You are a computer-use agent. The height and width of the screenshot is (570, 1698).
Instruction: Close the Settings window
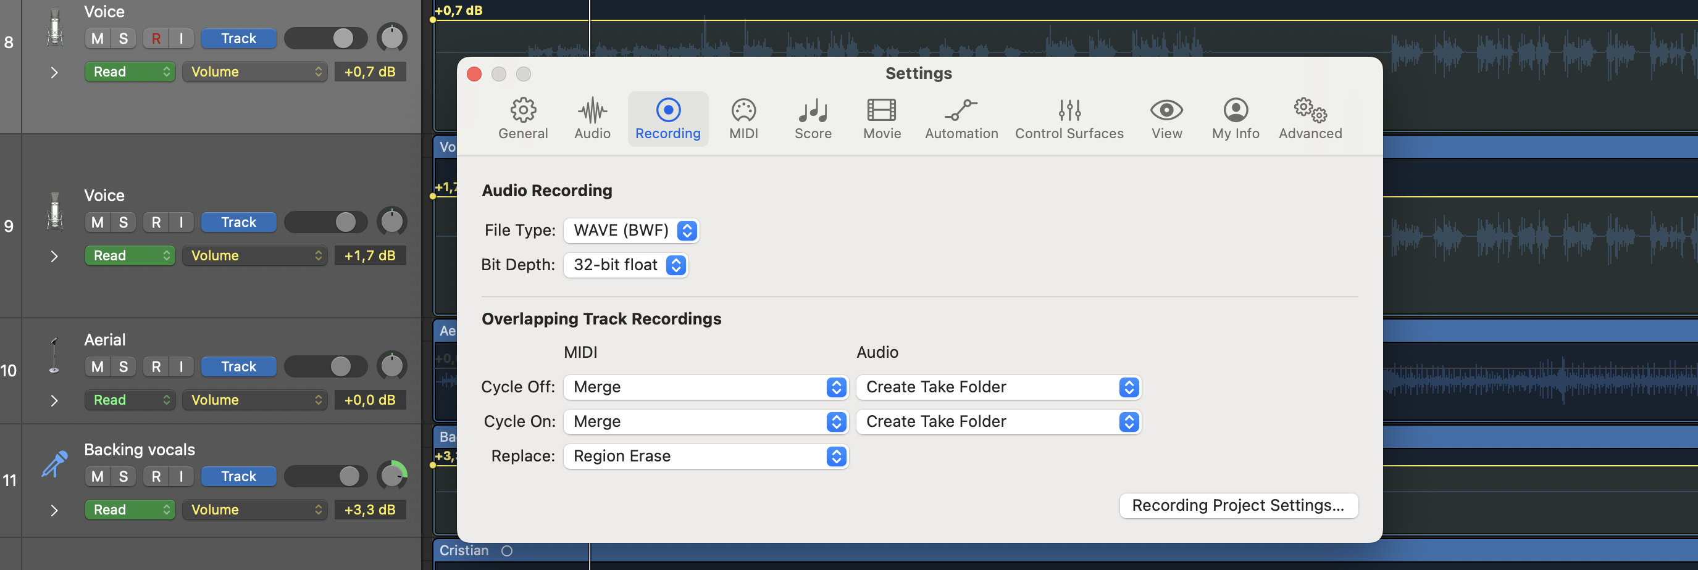474,74
